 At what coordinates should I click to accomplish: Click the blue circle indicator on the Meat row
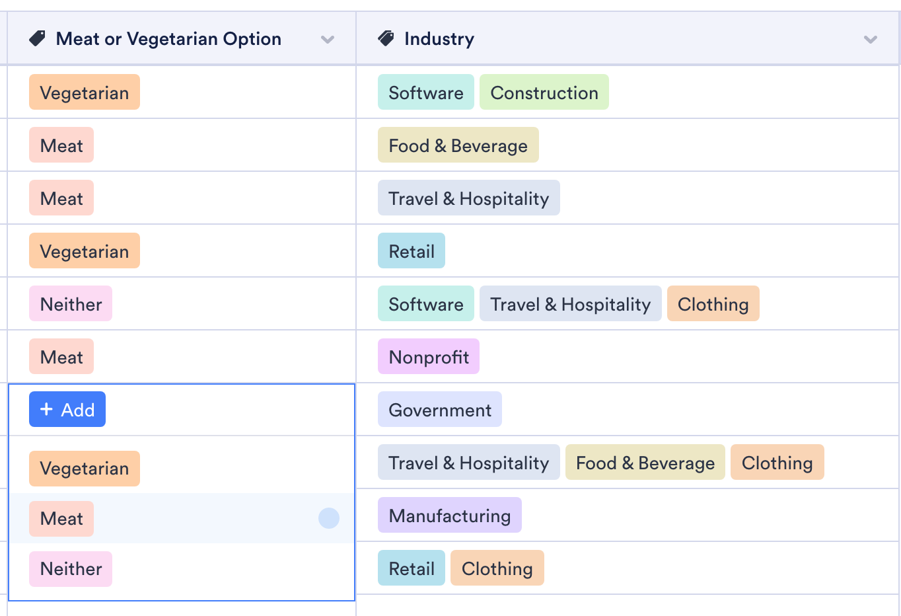tap(328, 518)
